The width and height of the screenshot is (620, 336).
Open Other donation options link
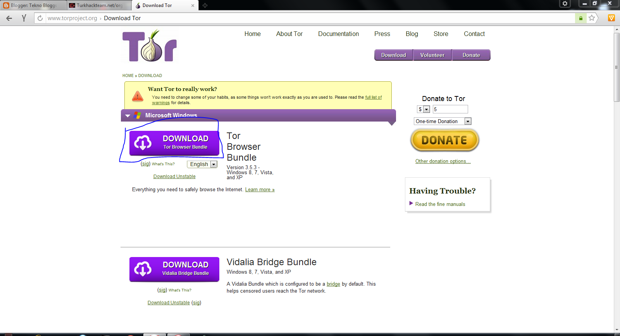coord(443,161)
